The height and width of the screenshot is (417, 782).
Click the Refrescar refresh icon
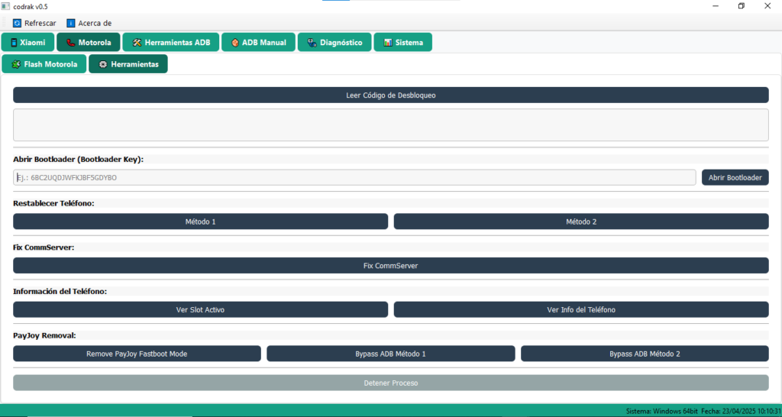click(x=17, y=23)
